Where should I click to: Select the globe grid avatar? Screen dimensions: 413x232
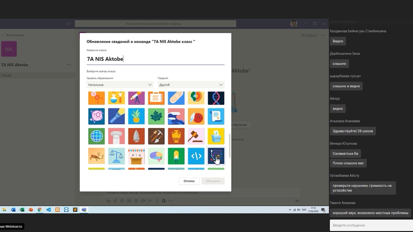[x=96, y=136]
